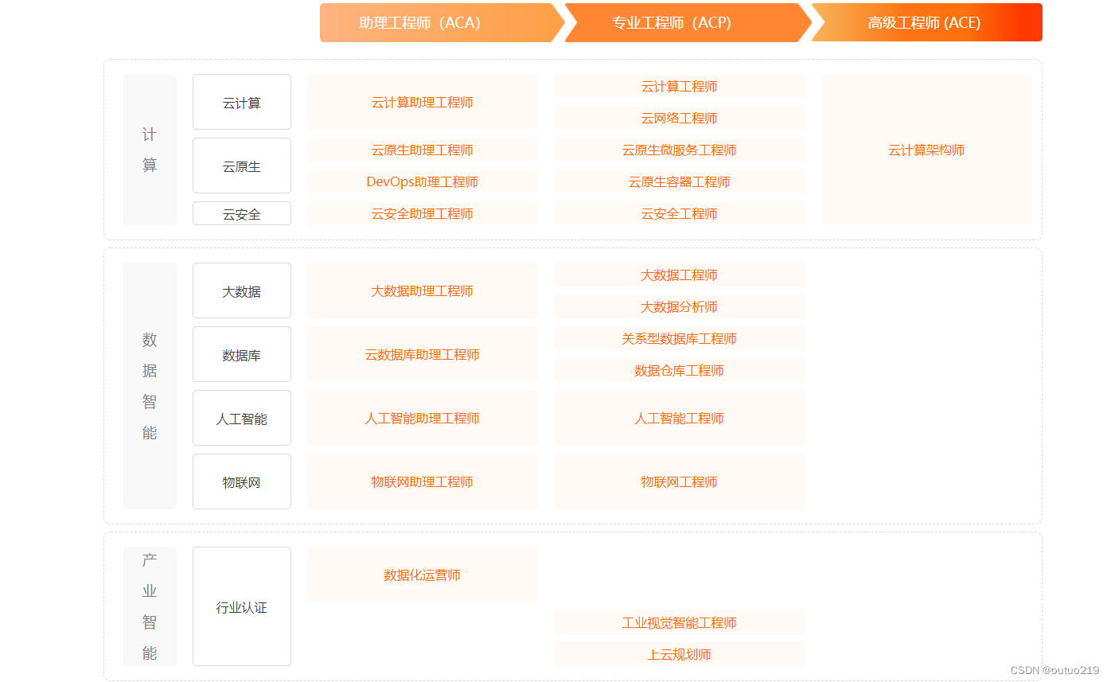The image size is (1111, 682).
Task: Open 云计算架构师 ACE certification
Action: [926, 150]
